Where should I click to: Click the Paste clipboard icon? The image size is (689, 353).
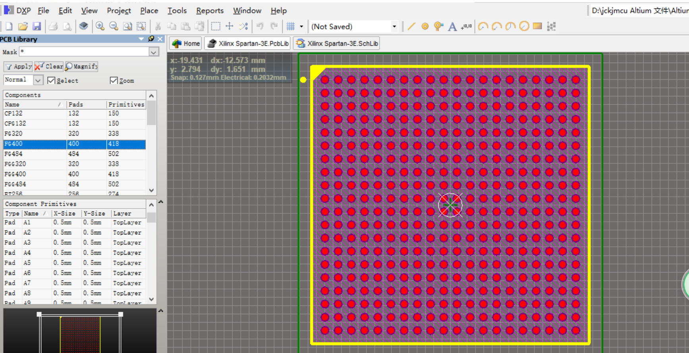pos(185,27)
